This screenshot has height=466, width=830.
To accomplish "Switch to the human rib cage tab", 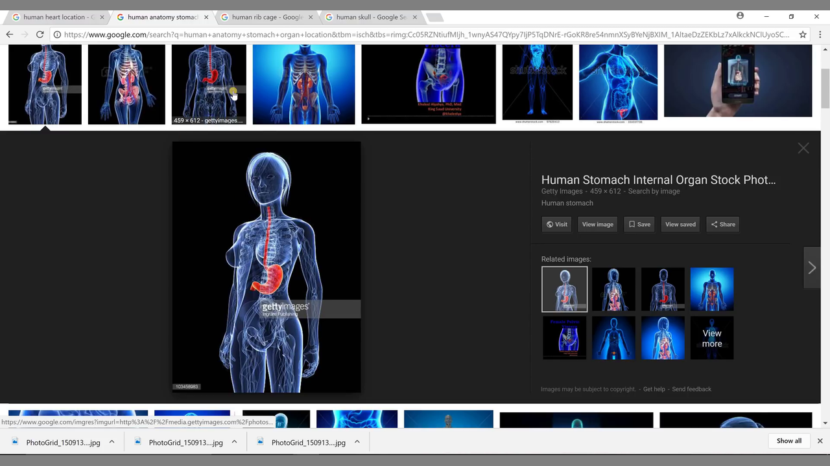I will [x=266, y=17].
